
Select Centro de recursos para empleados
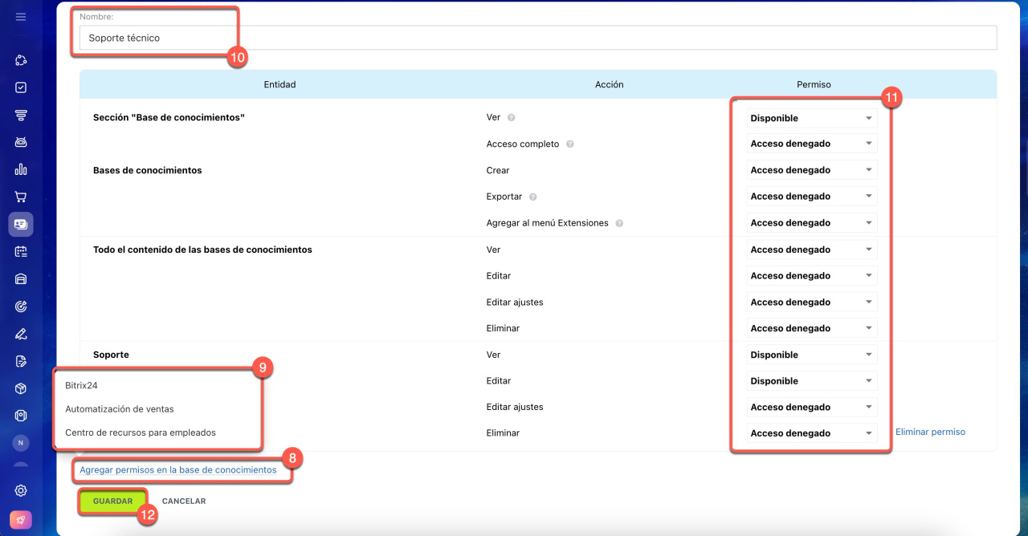(x=140, y=432)
